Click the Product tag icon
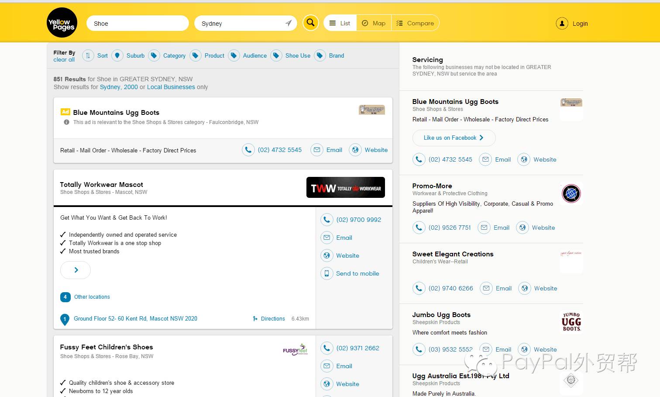The height and width of the screenshot is (397, 660). point(195,55)
